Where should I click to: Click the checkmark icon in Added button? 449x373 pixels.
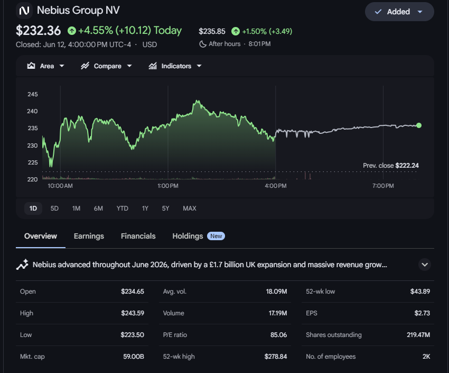coord(378,12)
